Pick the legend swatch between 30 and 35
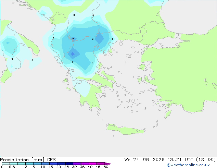217x168 pixels. 77,164
